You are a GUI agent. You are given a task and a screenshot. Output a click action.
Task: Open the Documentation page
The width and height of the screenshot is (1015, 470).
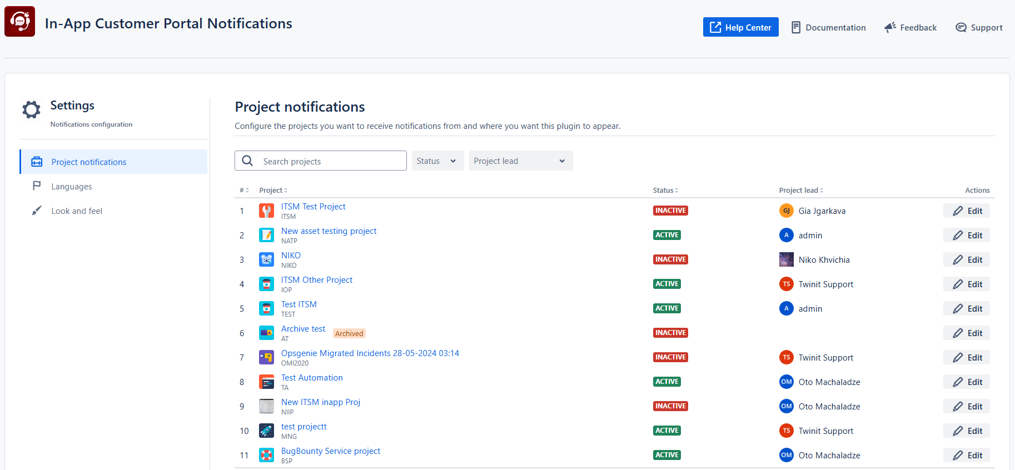828,27
